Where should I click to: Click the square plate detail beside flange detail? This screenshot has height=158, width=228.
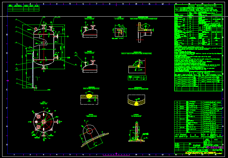coord(116,33)
